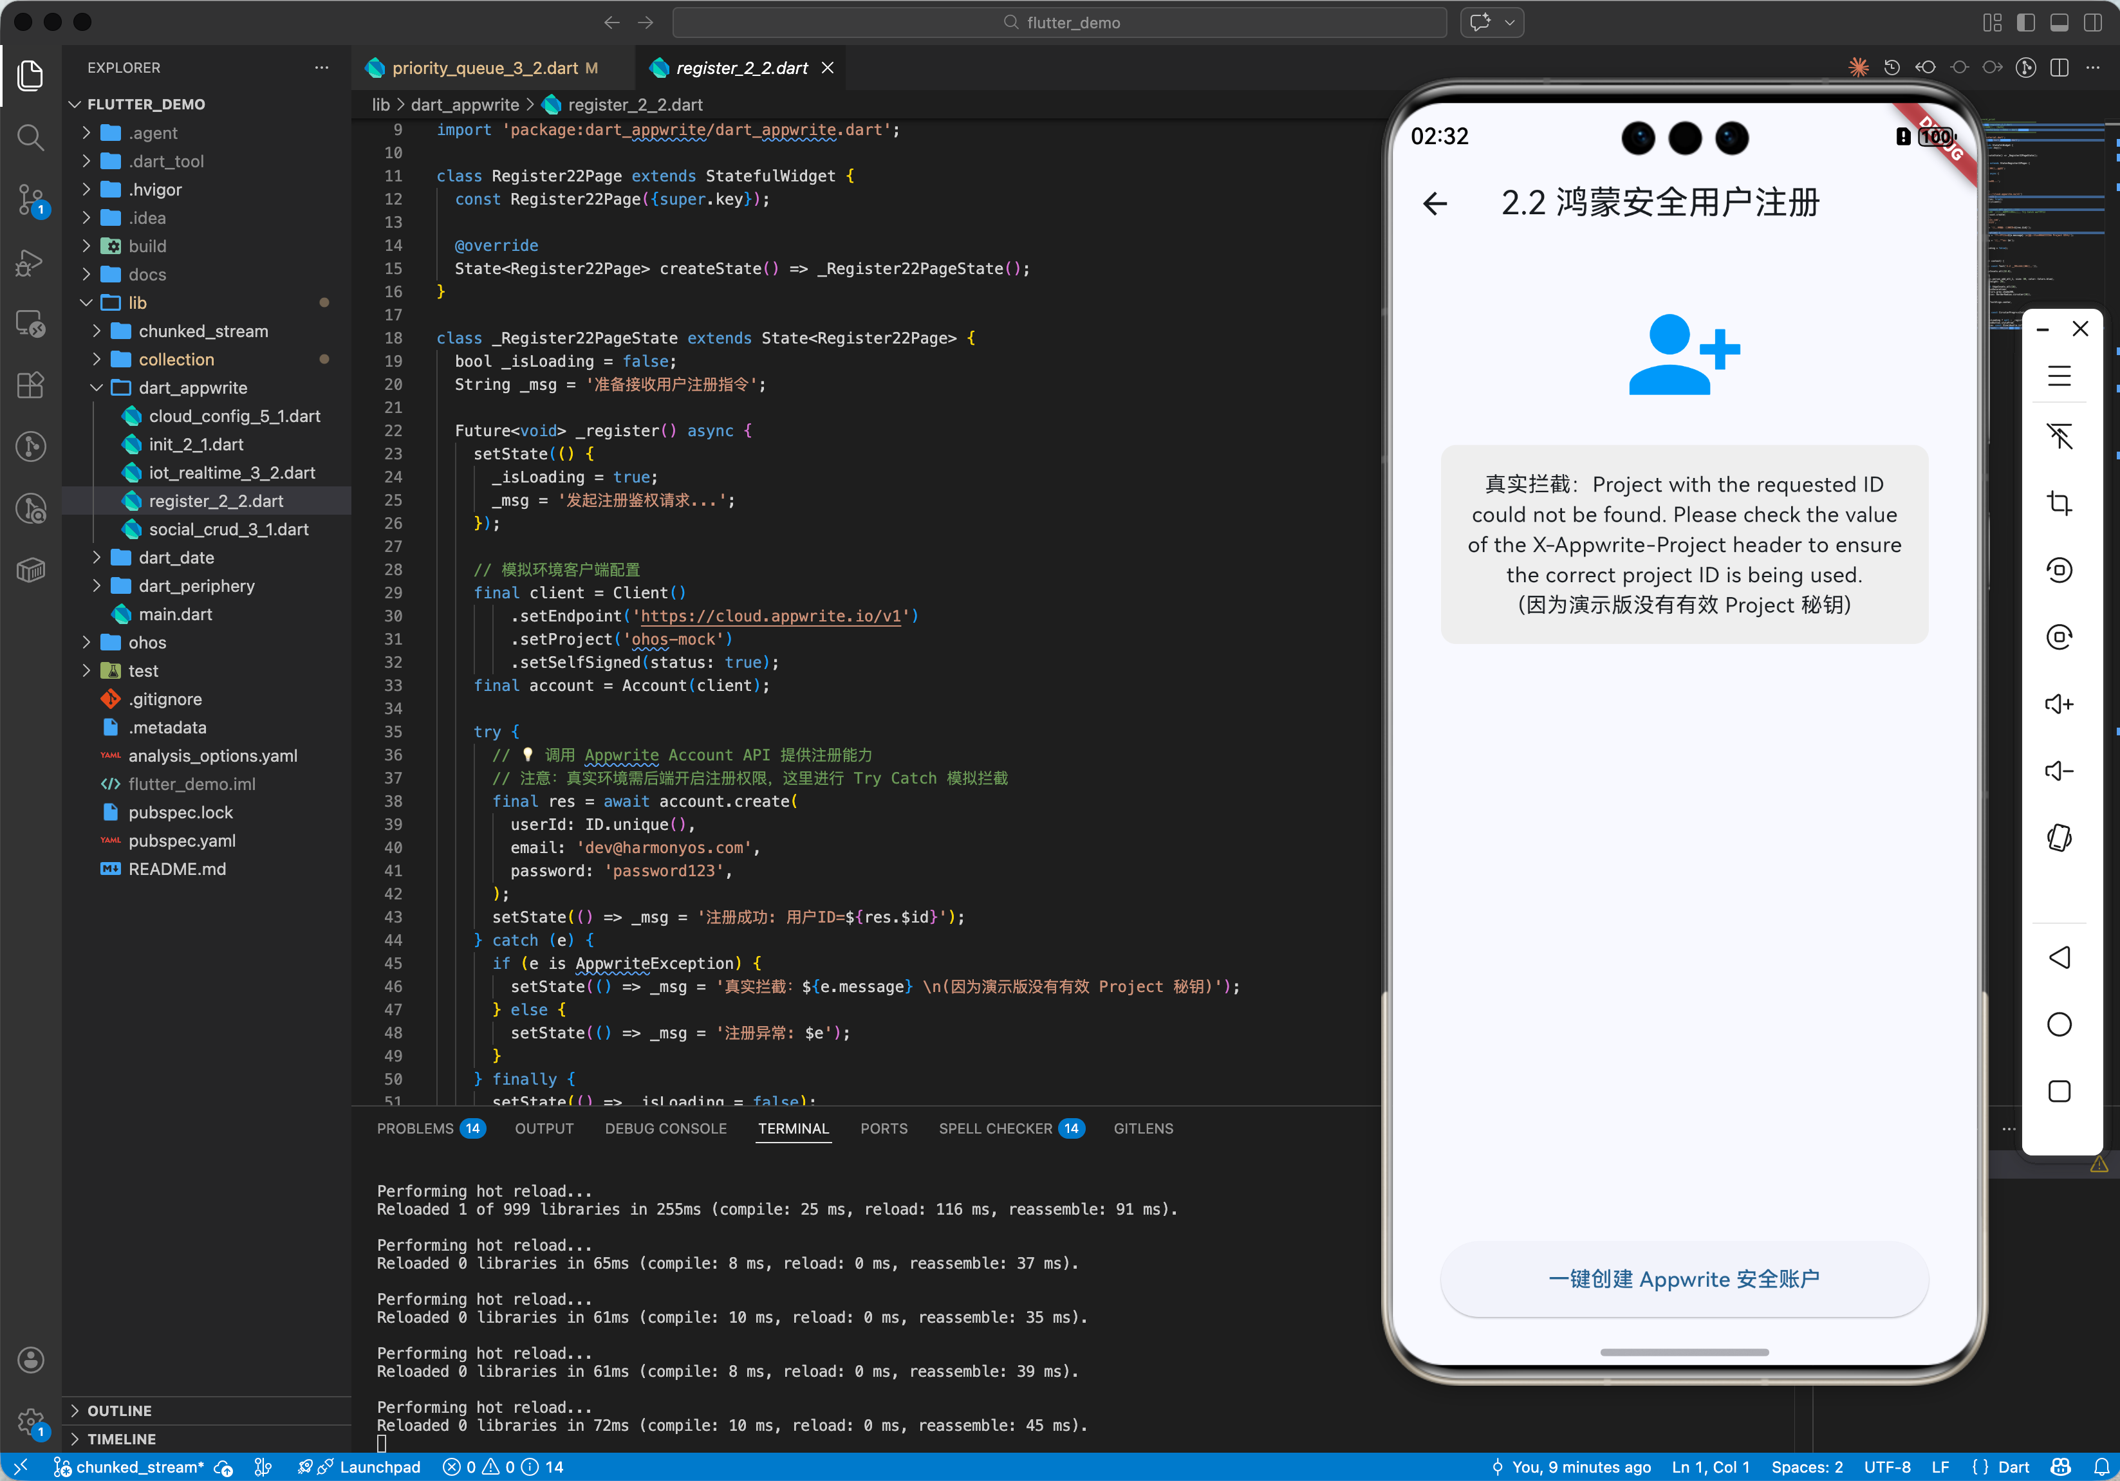The width and height of the screenshot is (2120, 1481).
Task: Open Run and Debug view
Action: (30, 262)
